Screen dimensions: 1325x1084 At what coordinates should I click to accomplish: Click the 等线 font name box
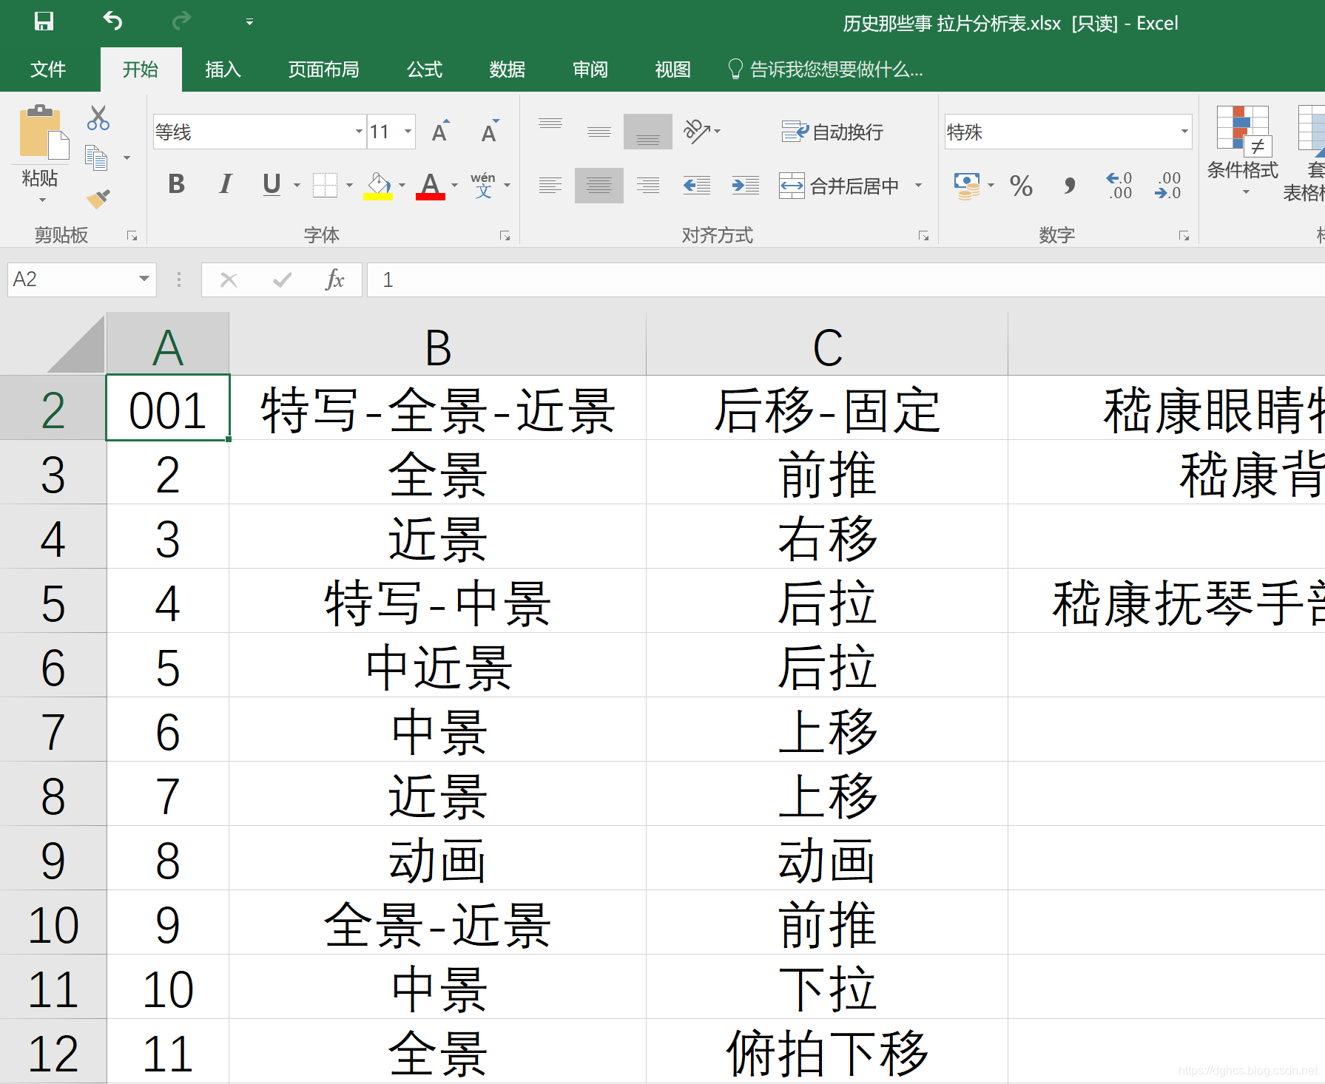tap(253, 132)
